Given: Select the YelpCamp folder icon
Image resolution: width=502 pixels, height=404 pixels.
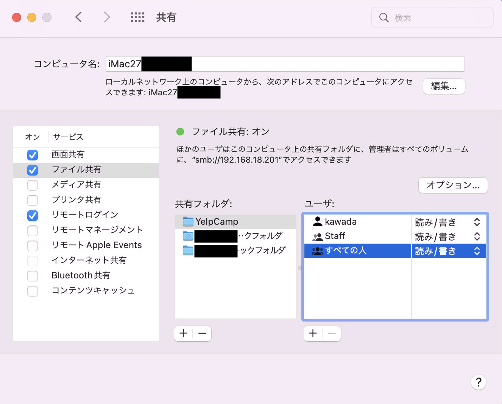Looking at the screenshot, I should point(188,222).
